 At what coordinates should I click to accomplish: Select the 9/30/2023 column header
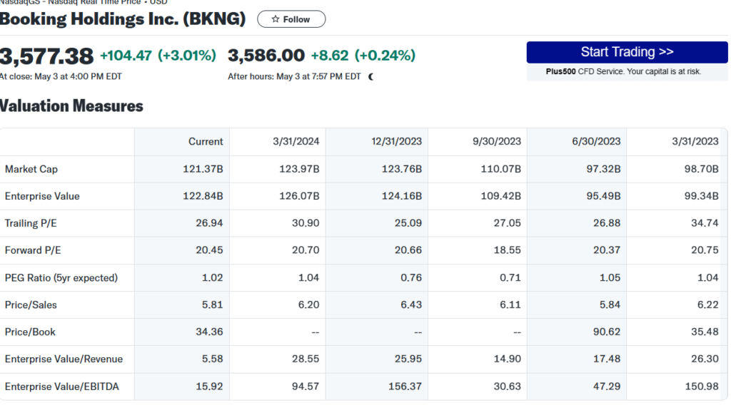(497, 141)
